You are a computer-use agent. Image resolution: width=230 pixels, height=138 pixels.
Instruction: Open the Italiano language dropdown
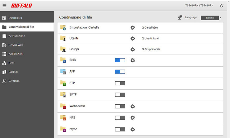tap(211, 18)
